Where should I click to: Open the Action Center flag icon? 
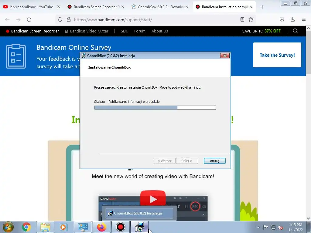pos(265,227)
